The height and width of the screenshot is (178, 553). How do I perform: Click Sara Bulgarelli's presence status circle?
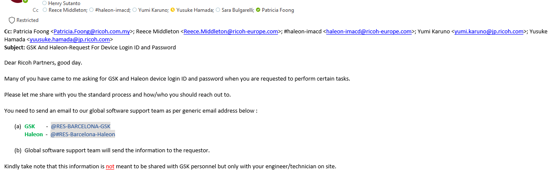(x=217, y=10)
